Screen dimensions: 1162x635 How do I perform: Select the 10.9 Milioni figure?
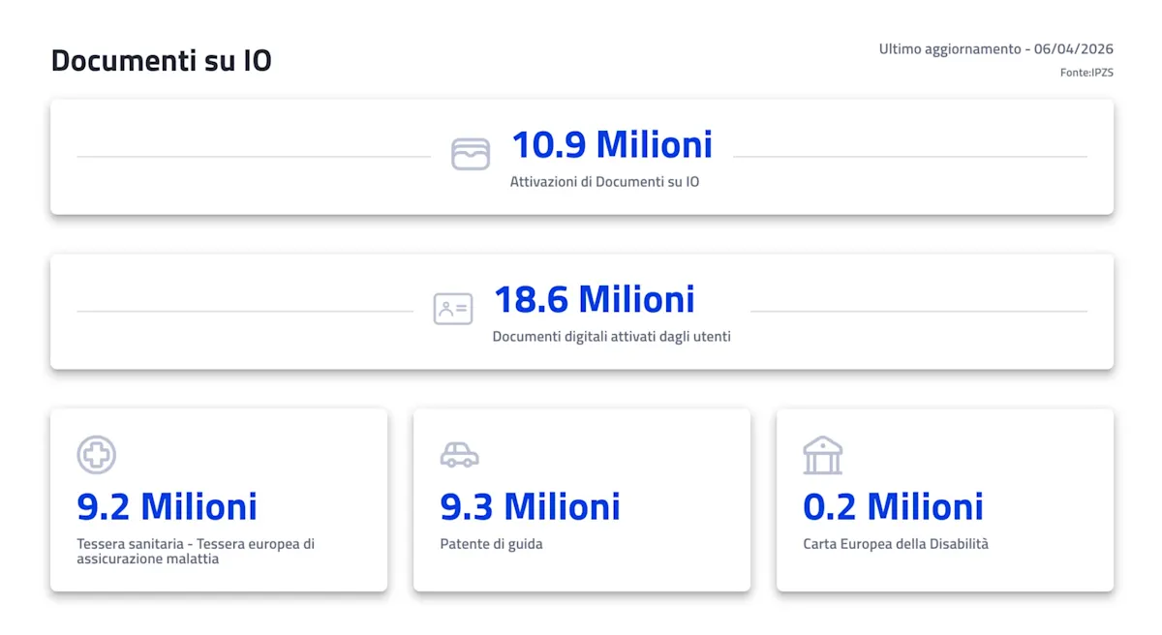point(611,145)
